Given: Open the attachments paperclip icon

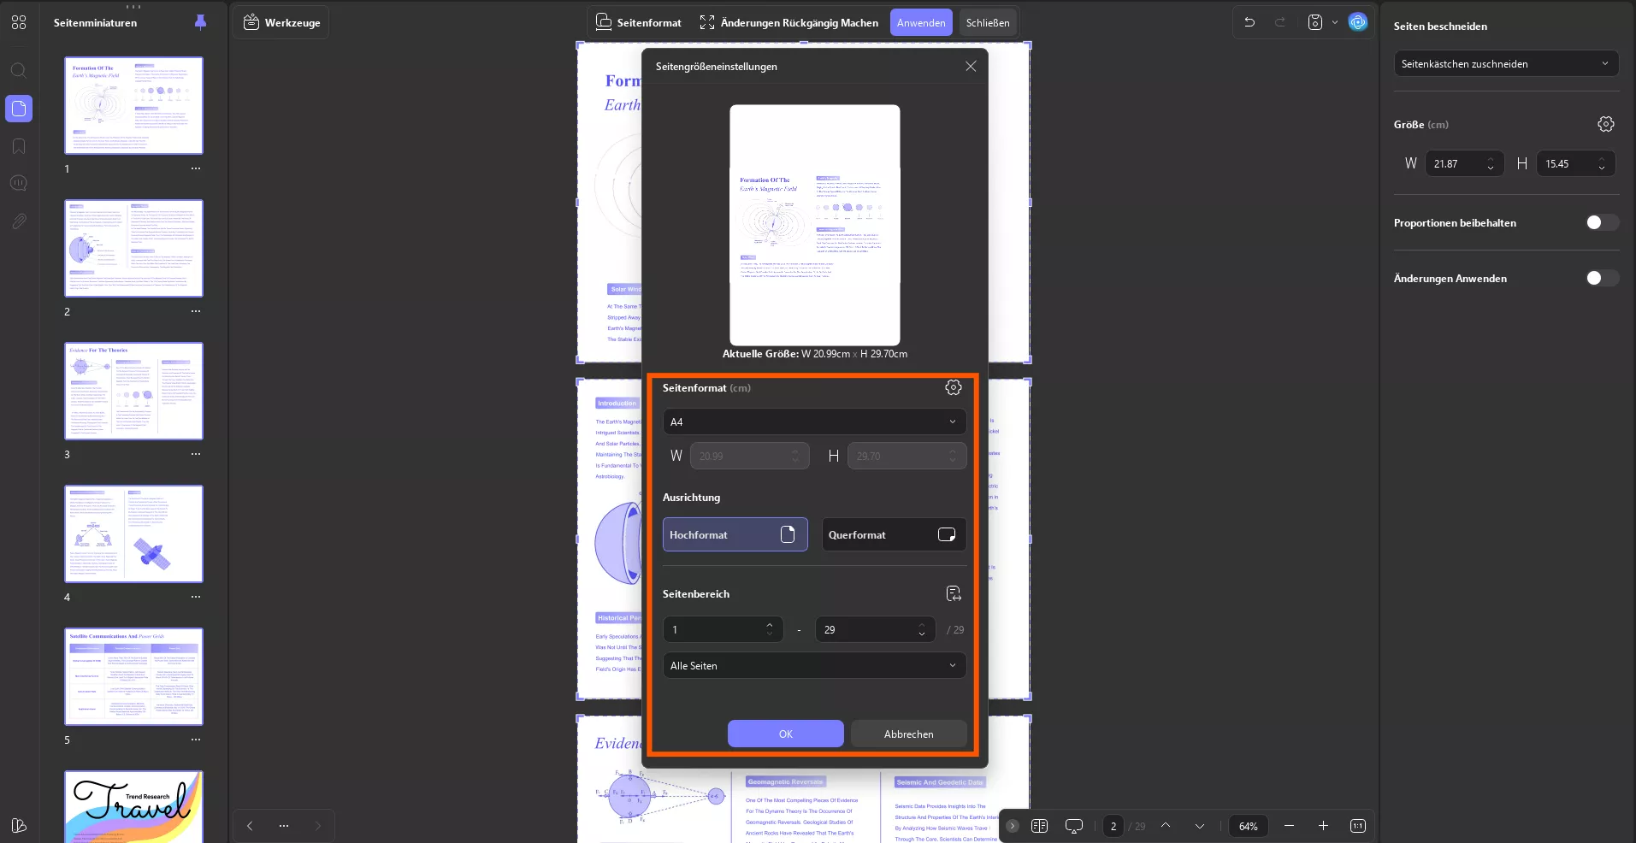Looking at the screenshot, I should point(19,221).
